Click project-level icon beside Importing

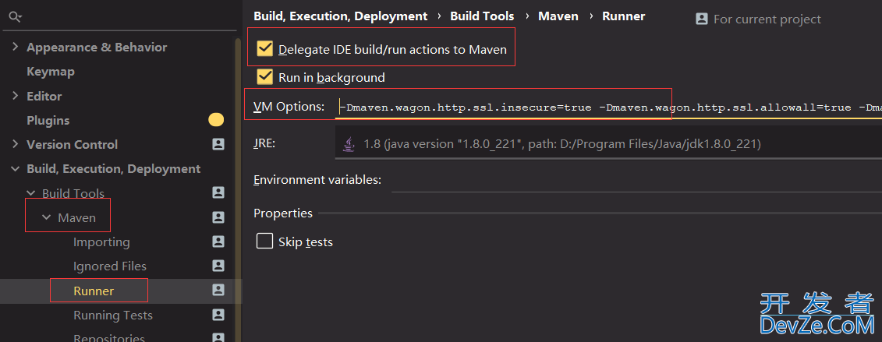(218, 242)
